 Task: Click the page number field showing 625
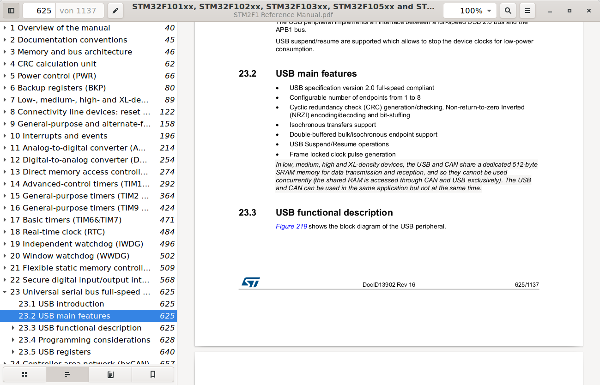coord(39,11)
